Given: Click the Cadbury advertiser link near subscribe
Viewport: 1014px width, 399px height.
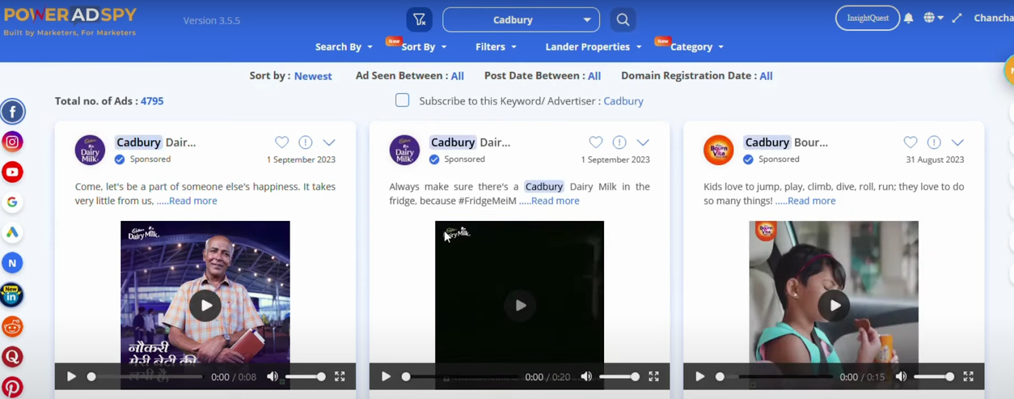Looking at the screenshot, I should pyautogui.click(x=623, y=101).
